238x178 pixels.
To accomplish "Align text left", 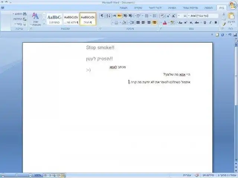I will tap(144, 23).
